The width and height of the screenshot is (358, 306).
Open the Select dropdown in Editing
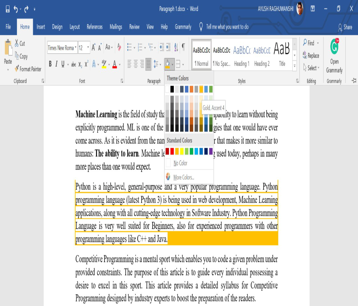coord(312,68)
